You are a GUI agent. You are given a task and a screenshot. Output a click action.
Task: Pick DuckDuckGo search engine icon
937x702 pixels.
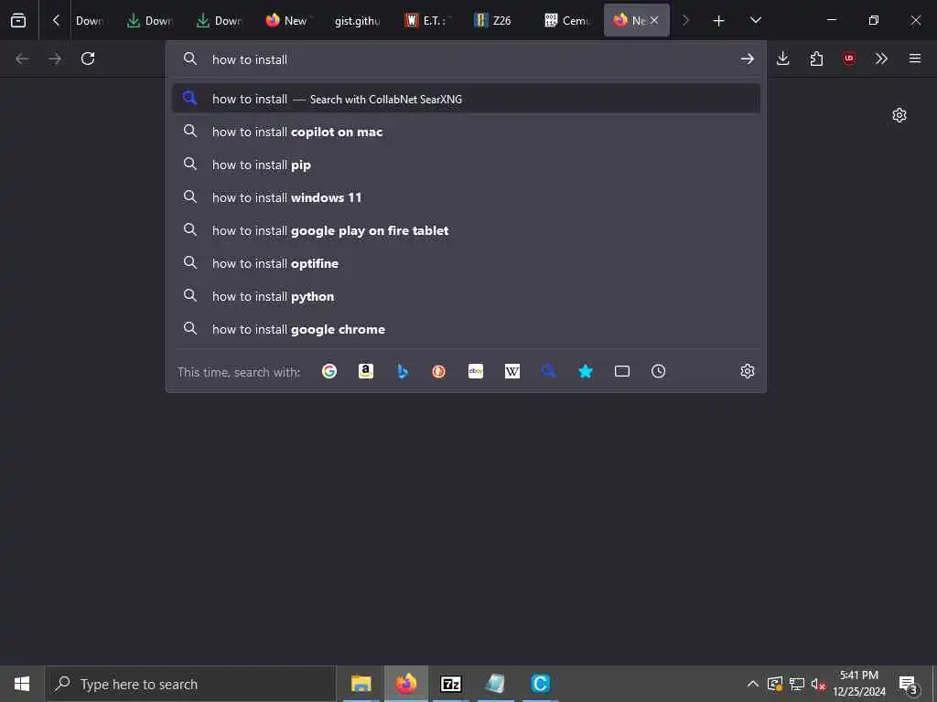click(x=438, y=371)
